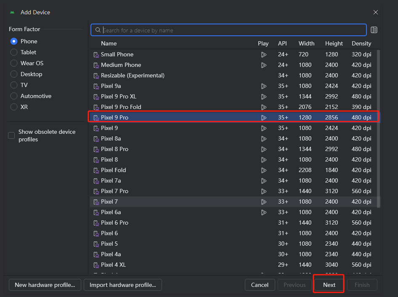Image resolution: width=398 pixels, height=297 pixels.
Task: Select the XR form factor
Action: tap(14, 107)
